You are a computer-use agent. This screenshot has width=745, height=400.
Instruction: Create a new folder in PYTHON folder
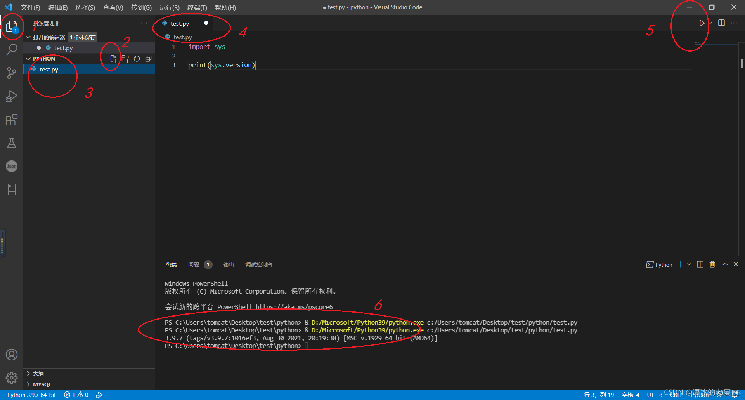pos(125,59)
